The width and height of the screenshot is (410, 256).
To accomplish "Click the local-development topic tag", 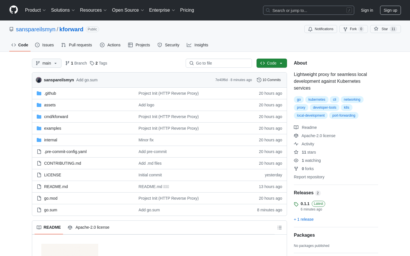I will 311,115.
